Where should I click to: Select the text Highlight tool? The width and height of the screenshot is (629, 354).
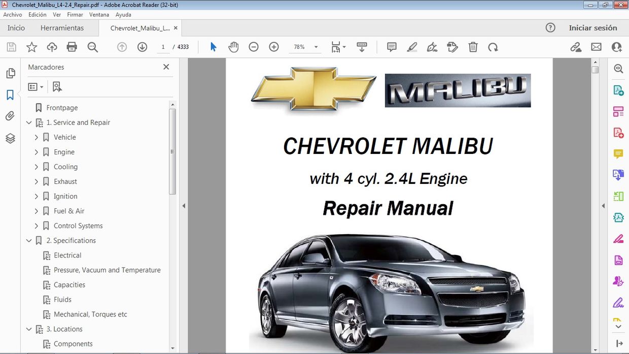[x=412, y=47]
